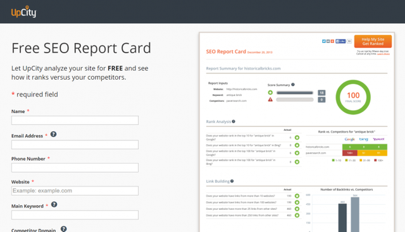
Task: Click the taller light-gray backlinks bar in chart
Action: tap(355, 214)
